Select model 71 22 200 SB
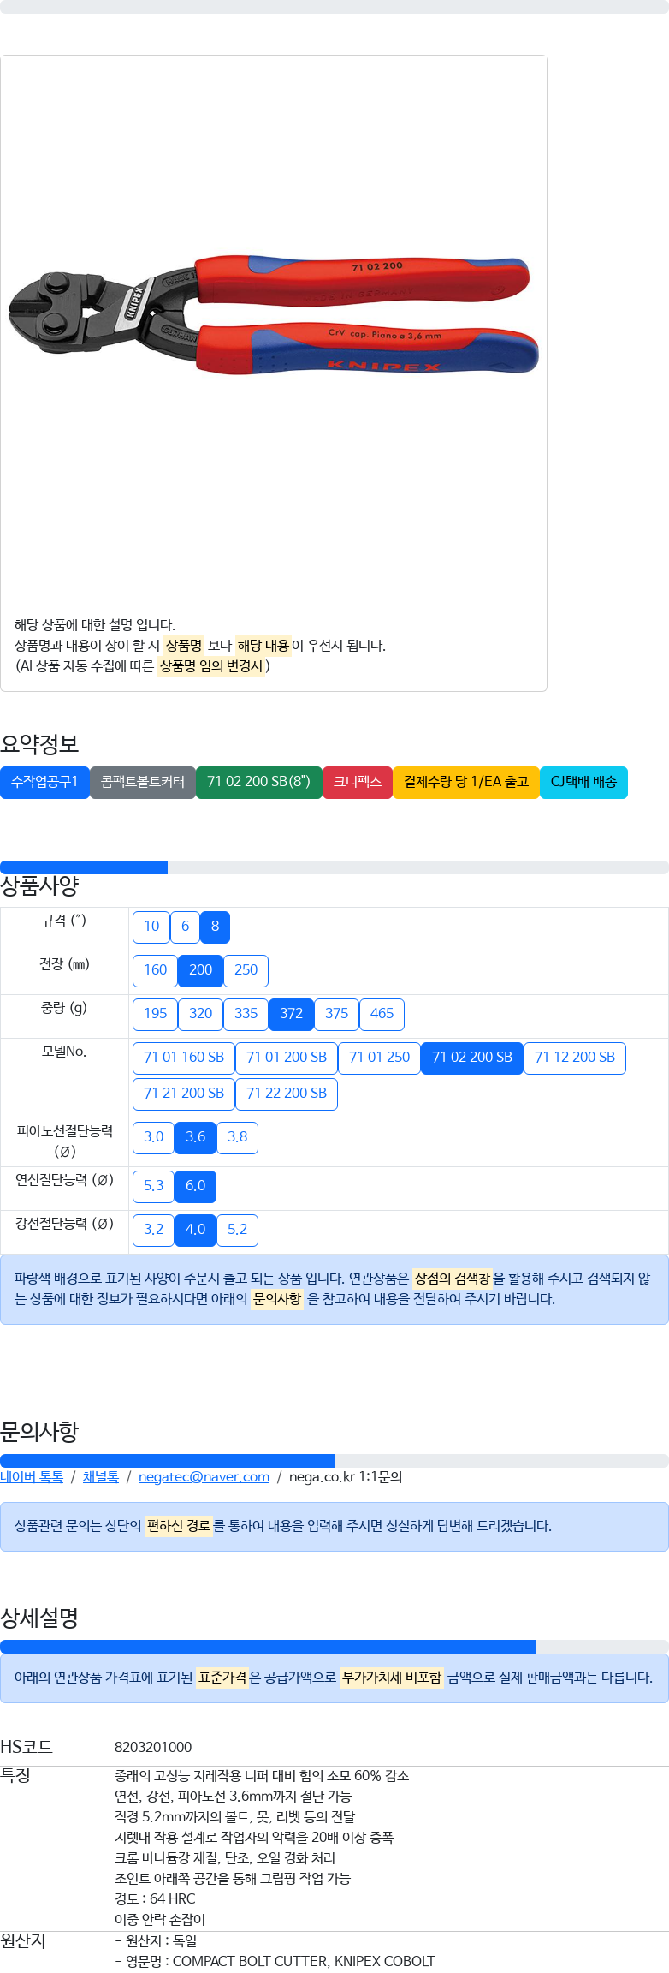 (x=287, y=1094)
